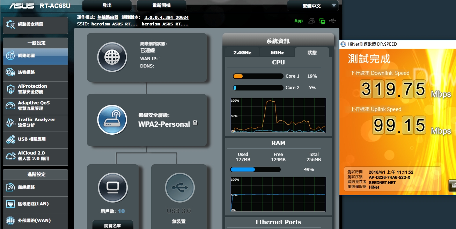Screen dimensions: 456x229
Task: Click the Core 1 percentage "19%"
Action: (x=312, y=76)
